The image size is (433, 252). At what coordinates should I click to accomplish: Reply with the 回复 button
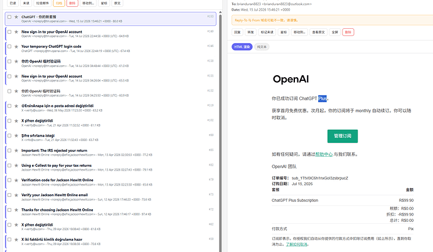[x=237, y=32]
